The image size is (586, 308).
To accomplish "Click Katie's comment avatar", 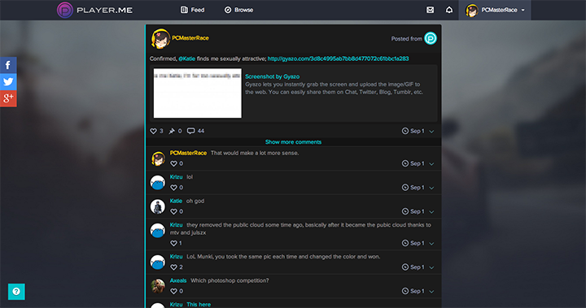I will (x=158, y=206).
